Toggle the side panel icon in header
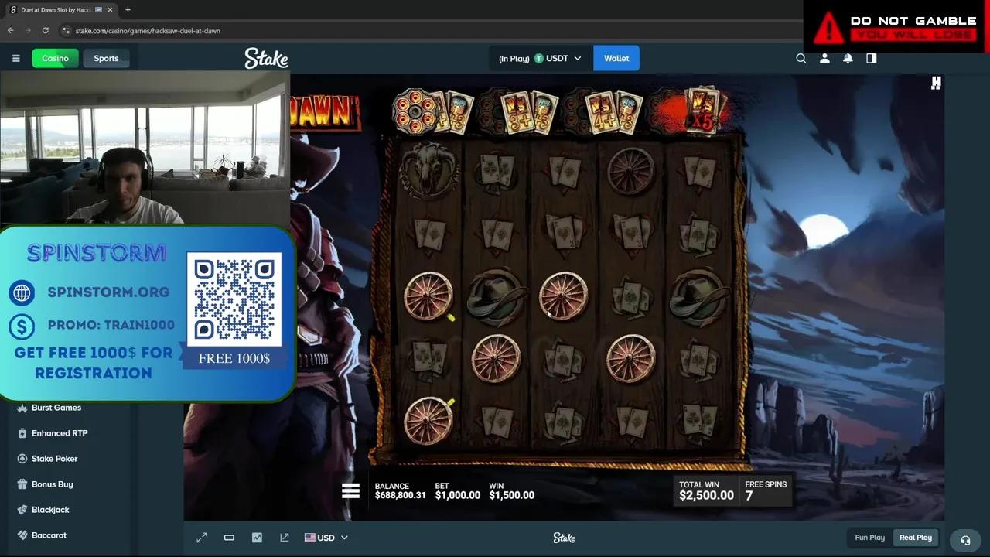Screen dimensions: 990x557 tap(872, 58)
